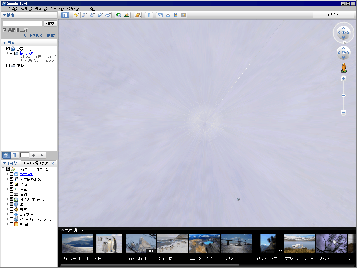Open the ツール(T) menu
This screenshot has height=268, width=357.
pos(57,9)
